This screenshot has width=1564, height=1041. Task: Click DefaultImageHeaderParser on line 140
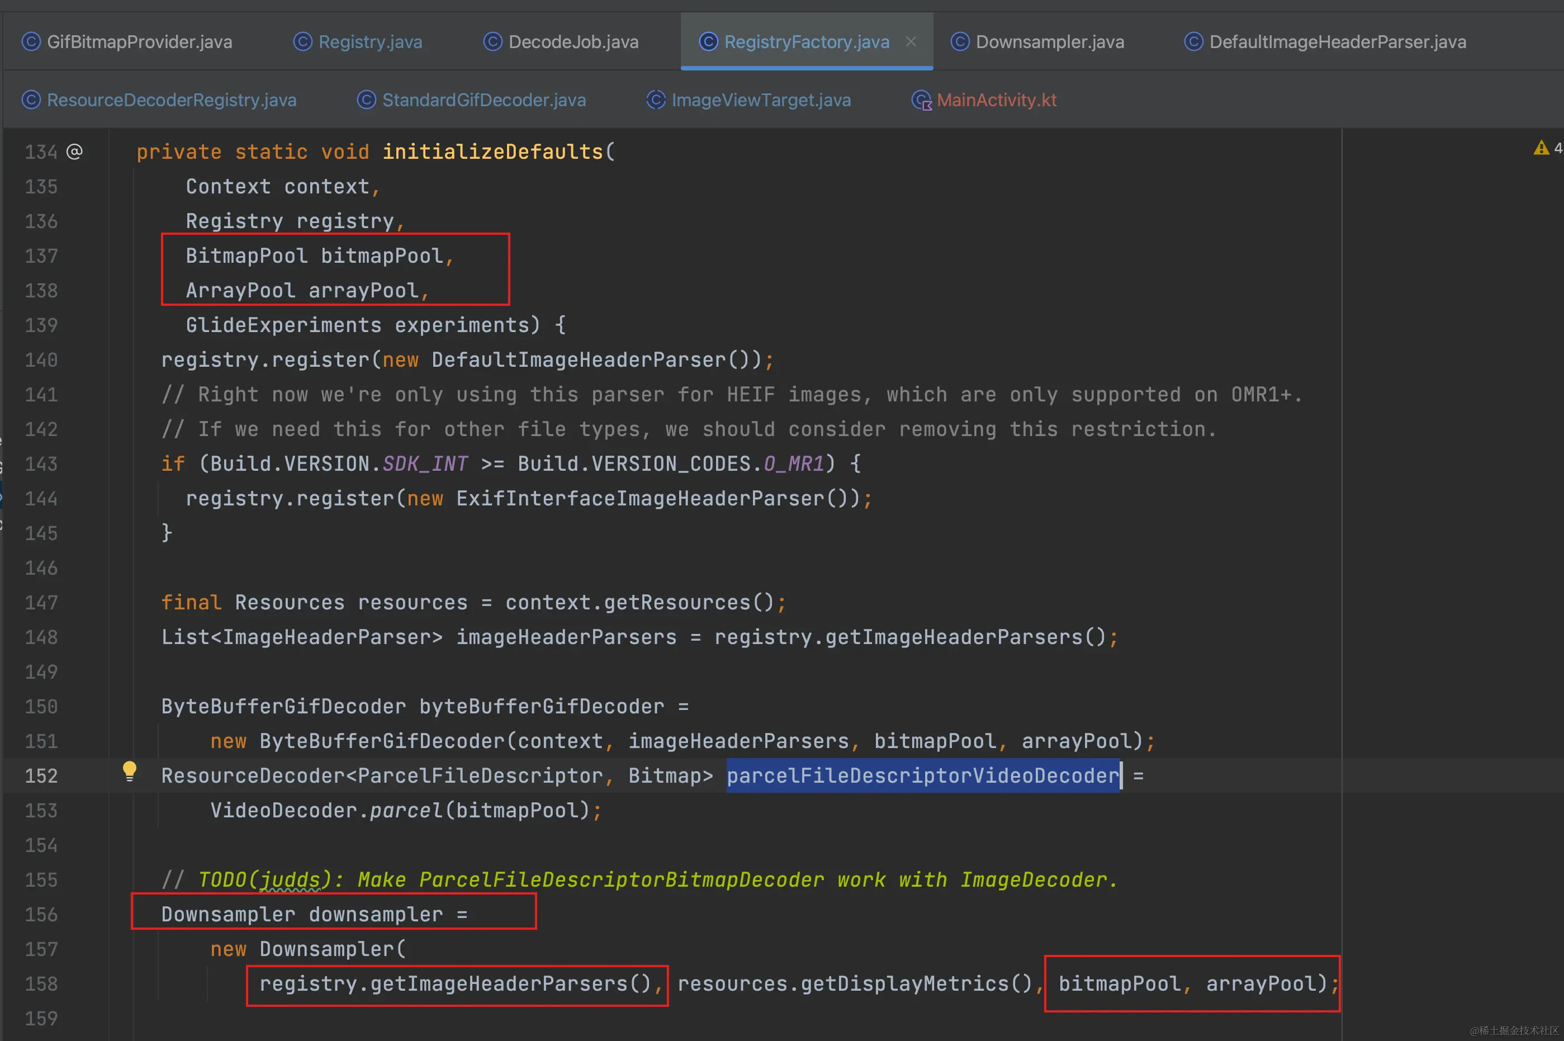pos(579,359)
